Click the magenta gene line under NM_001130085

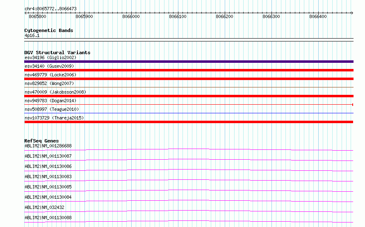[189, 190]
